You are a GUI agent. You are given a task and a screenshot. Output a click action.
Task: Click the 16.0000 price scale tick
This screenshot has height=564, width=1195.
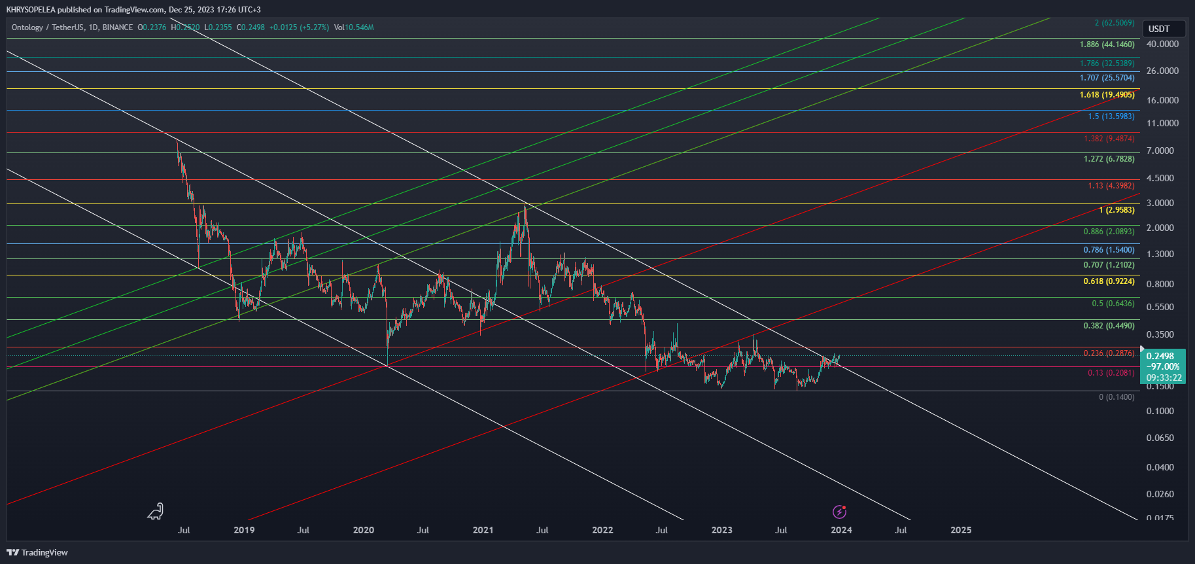[1162, 100]
